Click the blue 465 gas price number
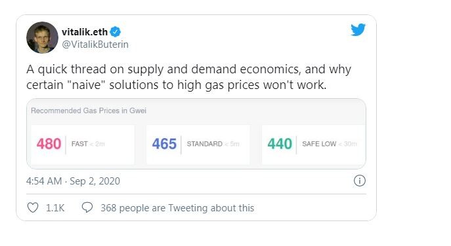Viewport: 451px width, 246px height. pos(164,144)
